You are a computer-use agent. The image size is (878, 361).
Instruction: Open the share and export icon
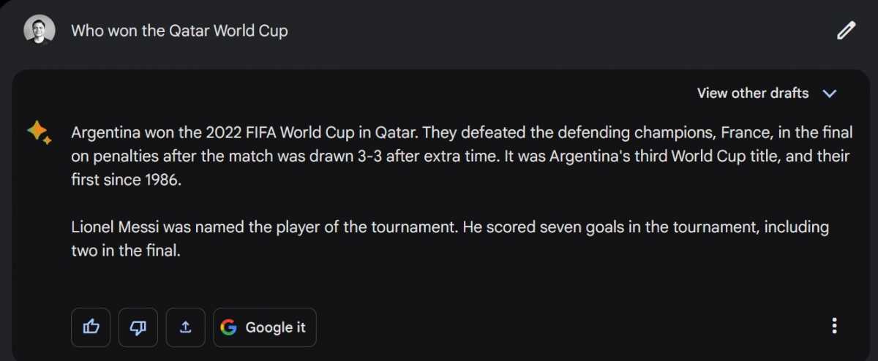(185, 327)
